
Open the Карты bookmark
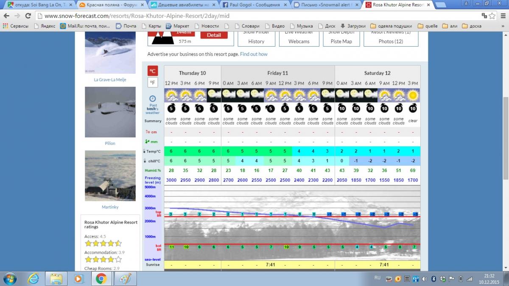click(x=151, y=26)
